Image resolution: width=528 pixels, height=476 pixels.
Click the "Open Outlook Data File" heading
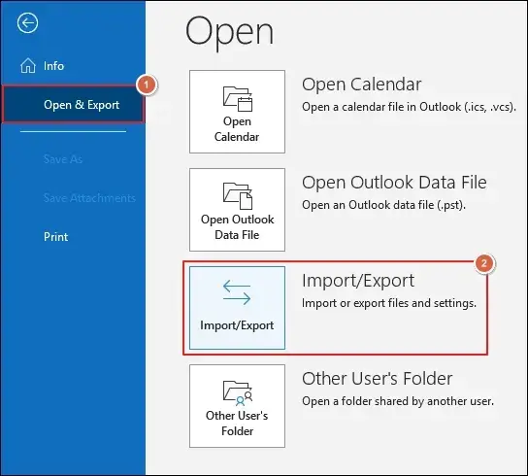click(394, 183)
